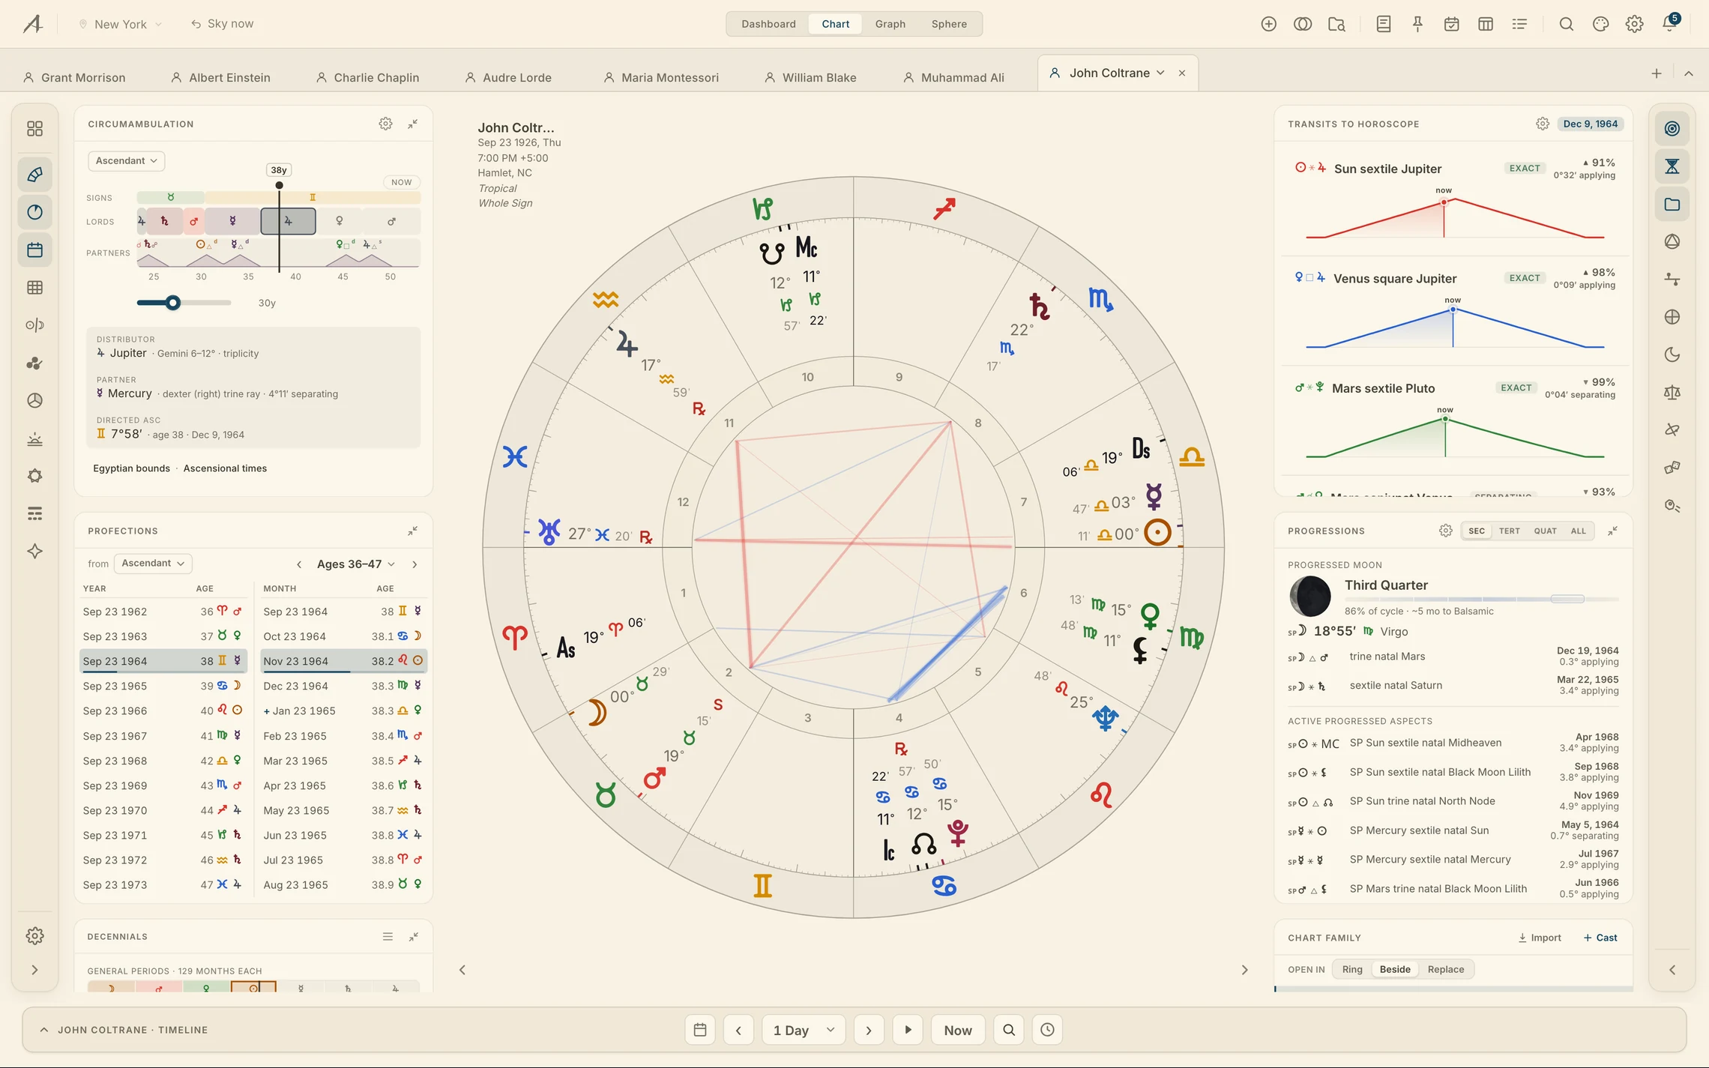This screenshot has width=1709, height=1068.
Task: Select TERT progressions mode
Action: (x=1509, y=531)
